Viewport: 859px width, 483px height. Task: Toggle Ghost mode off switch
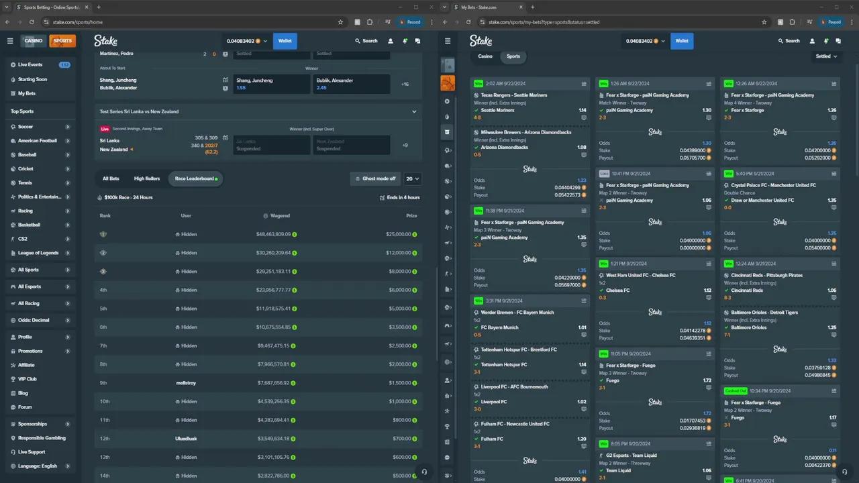tap(374, 178)
